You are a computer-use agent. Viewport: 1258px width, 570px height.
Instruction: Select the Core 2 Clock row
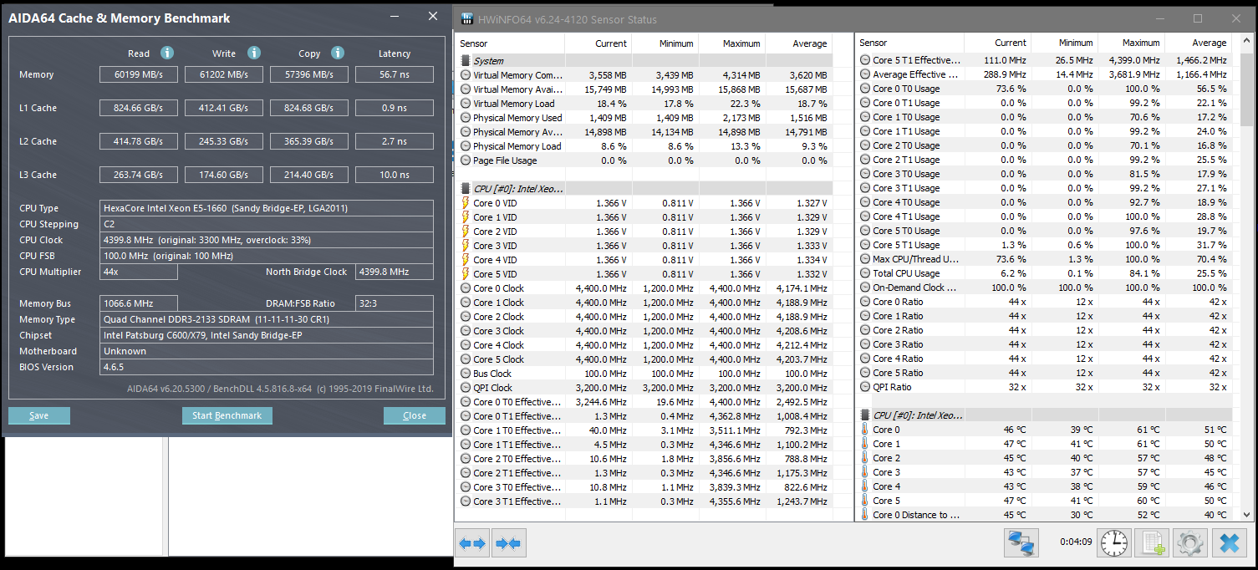pos(644,317)
